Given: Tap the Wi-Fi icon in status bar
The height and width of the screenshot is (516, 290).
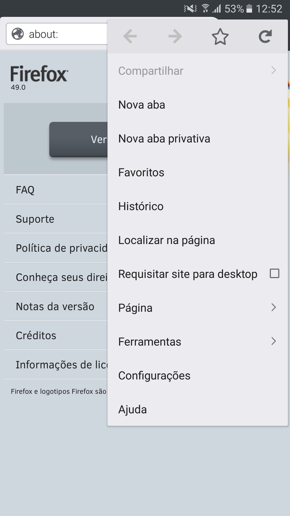Looking at the screenshot, I should pyautogui.click(x=205, y=8).
